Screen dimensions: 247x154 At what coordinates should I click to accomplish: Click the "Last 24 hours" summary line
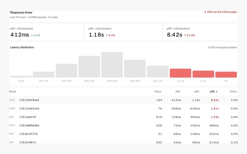point(34,17)
